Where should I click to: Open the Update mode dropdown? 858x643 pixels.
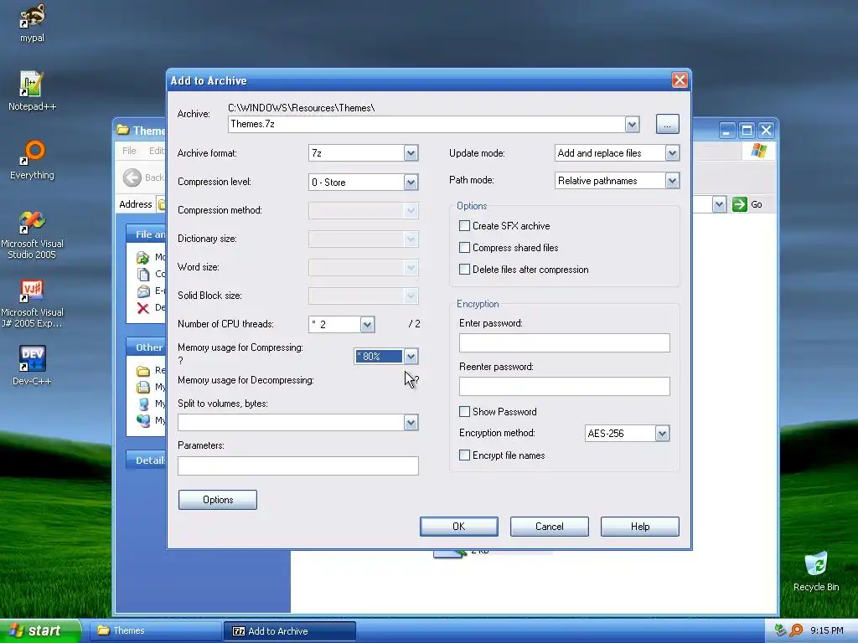(672, 153)
